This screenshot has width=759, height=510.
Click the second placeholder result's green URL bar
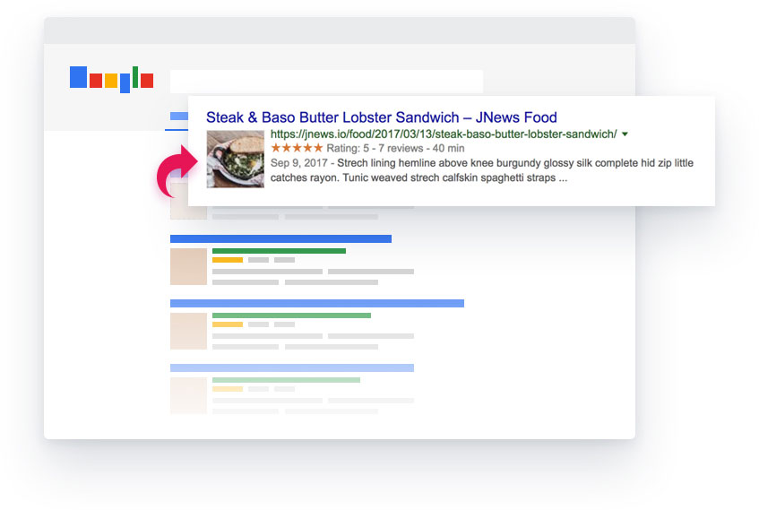pos(291,316)
